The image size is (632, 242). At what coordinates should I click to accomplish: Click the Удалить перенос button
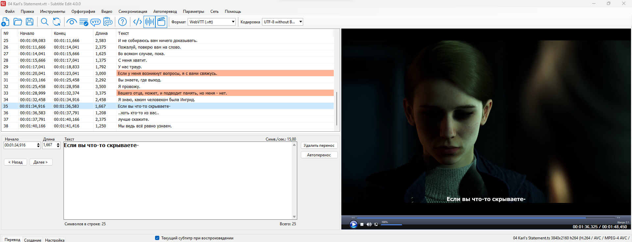coord(319,145)
